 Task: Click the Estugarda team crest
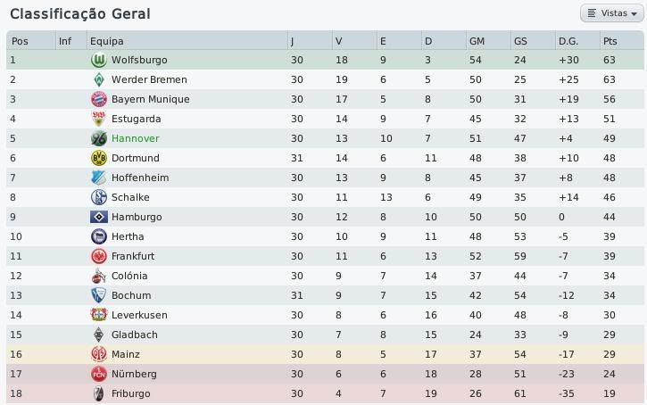(x=99, y=119)
